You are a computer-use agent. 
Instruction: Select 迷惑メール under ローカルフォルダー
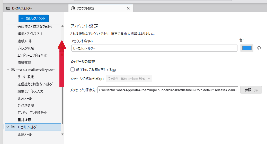pos(25,134)
